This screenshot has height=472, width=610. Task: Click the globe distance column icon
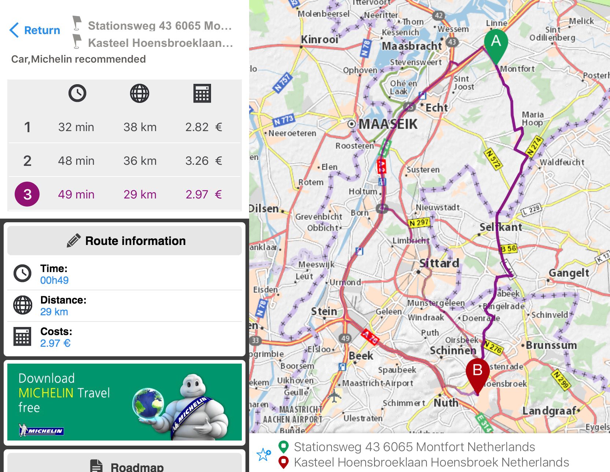[140, 93]
